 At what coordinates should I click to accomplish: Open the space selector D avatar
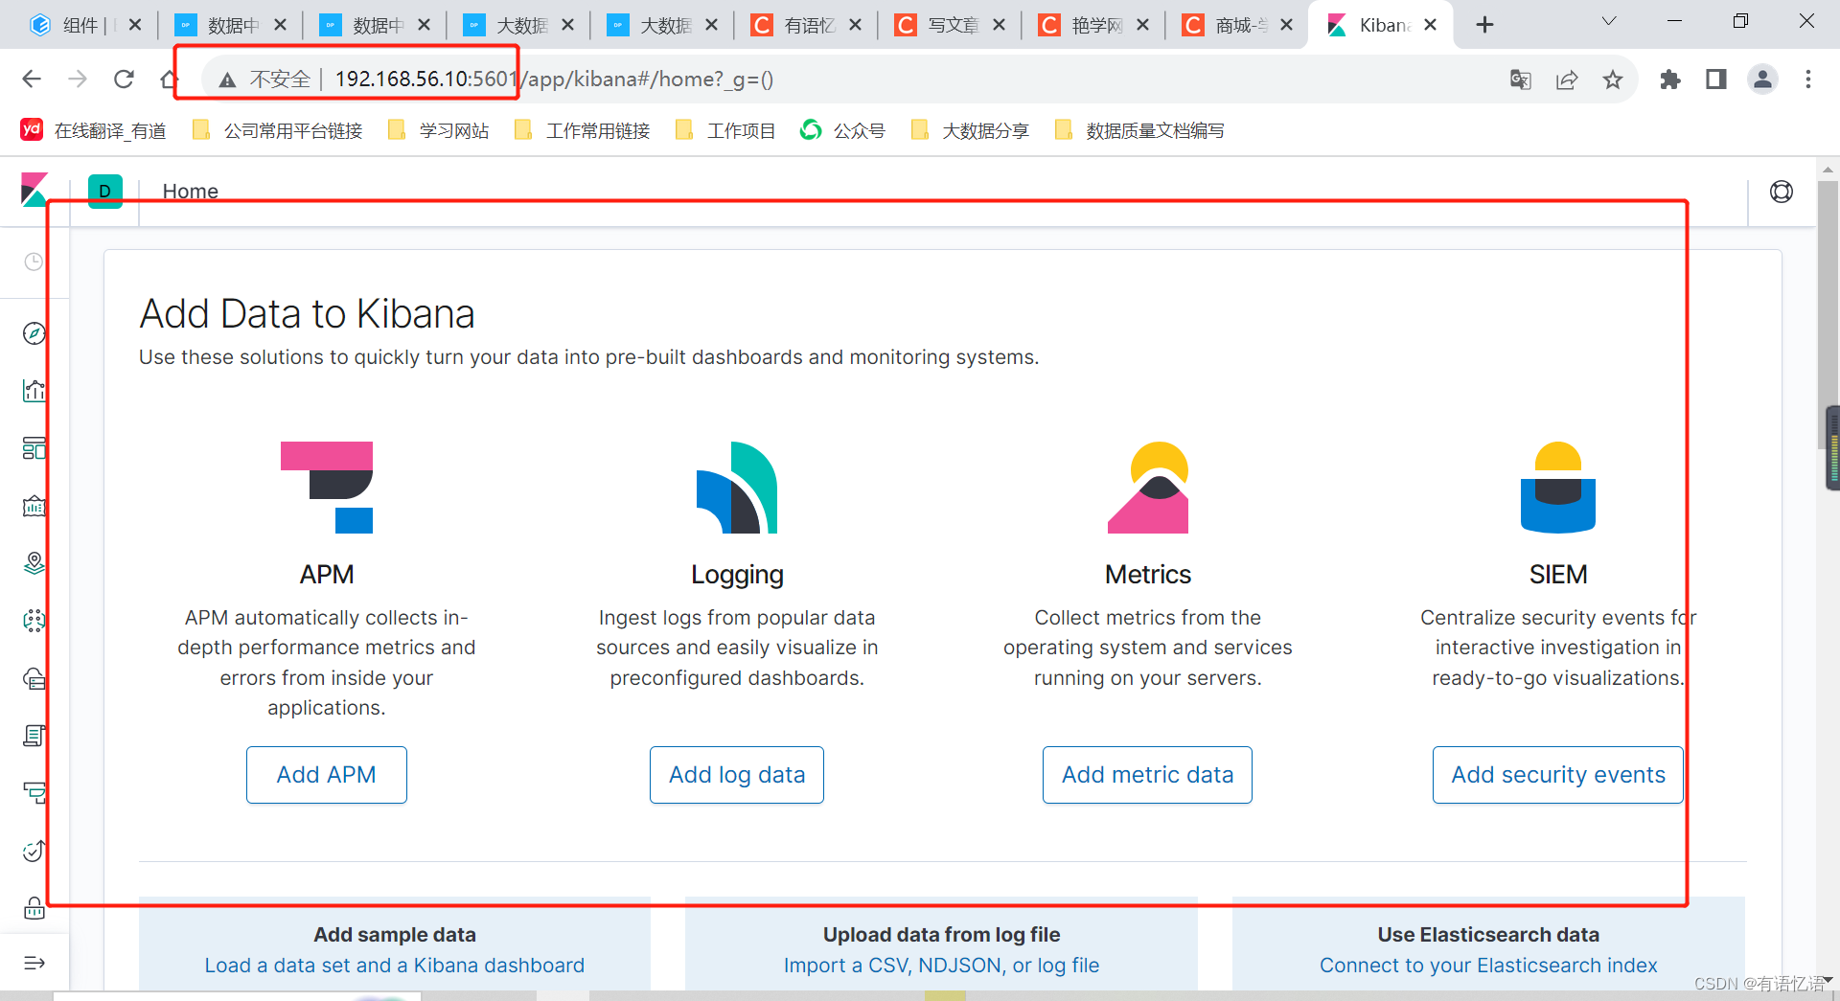104,191
